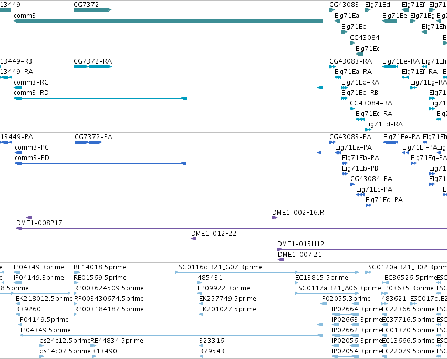Click the IP04349.3prime EST label
447x359 pixels.
39,267
